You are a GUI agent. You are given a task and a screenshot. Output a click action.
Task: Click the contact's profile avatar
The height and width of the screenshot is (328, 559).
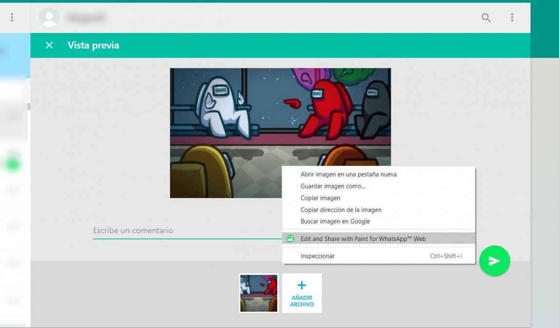point(49,17)
